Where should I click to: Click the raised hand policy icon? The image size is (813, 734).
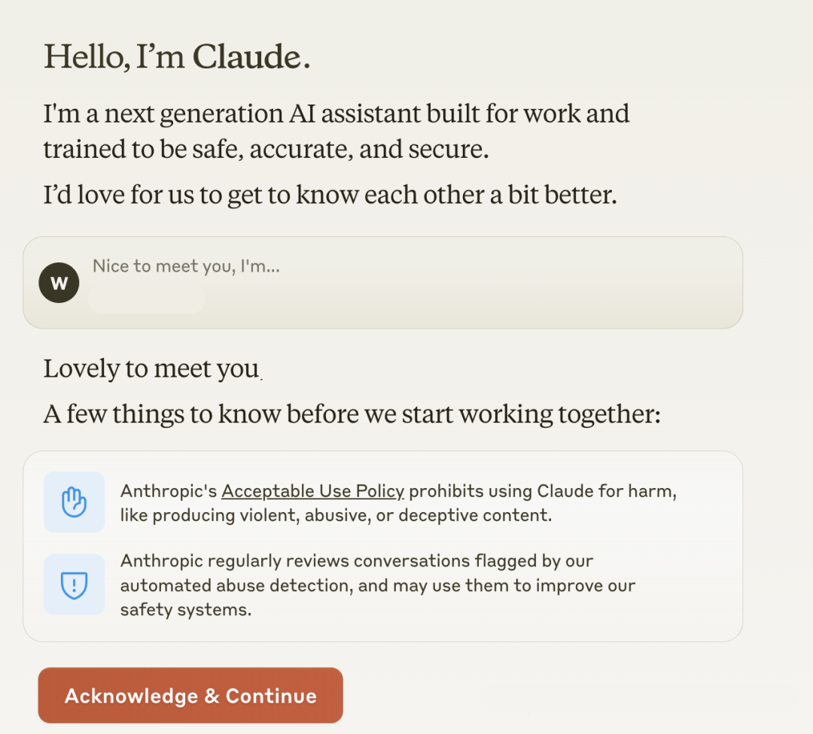pos(74,502)
